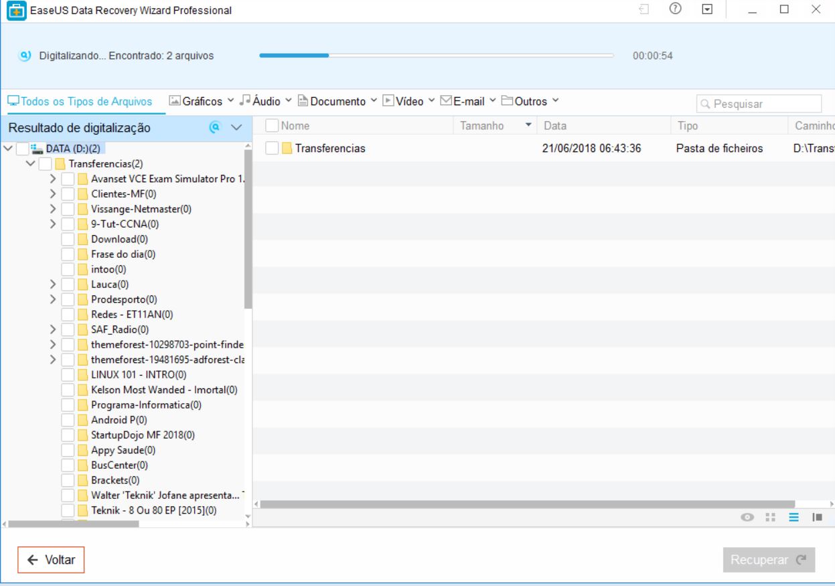Check the Download(0) checkbox

[68, 239]
